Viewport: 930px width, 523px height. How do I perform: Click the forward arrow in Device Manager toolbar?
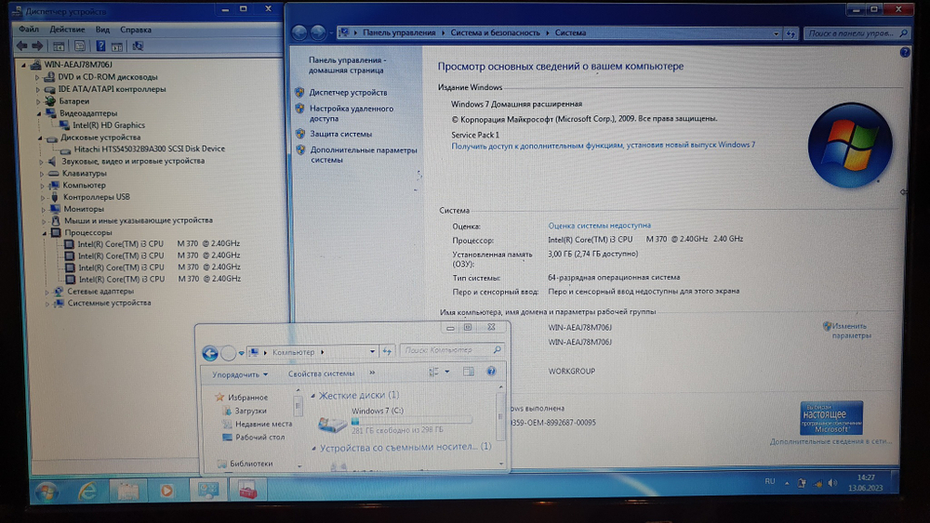coord(37,46)
